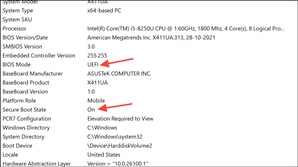Click the UEFI value
This screenshot has height=167, width=298.
[93, 65]
